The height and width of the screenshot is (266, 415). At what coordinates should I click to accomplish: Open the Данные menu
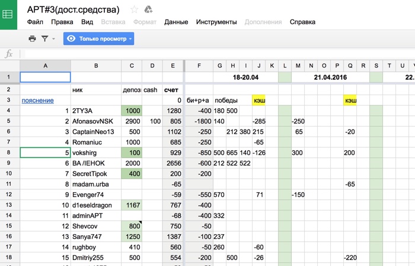[176, 22]
